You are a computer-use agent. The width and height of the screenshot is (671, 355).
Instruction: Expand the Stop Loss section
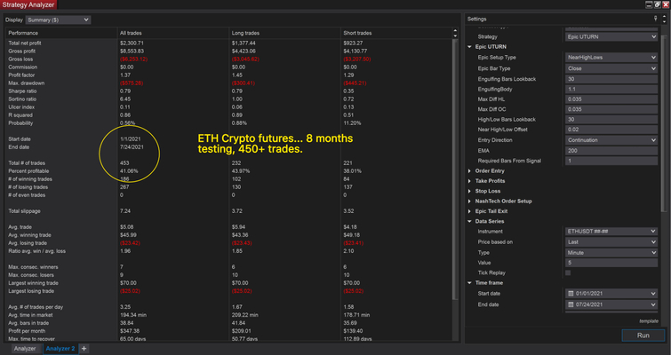[x=469, y=191]
